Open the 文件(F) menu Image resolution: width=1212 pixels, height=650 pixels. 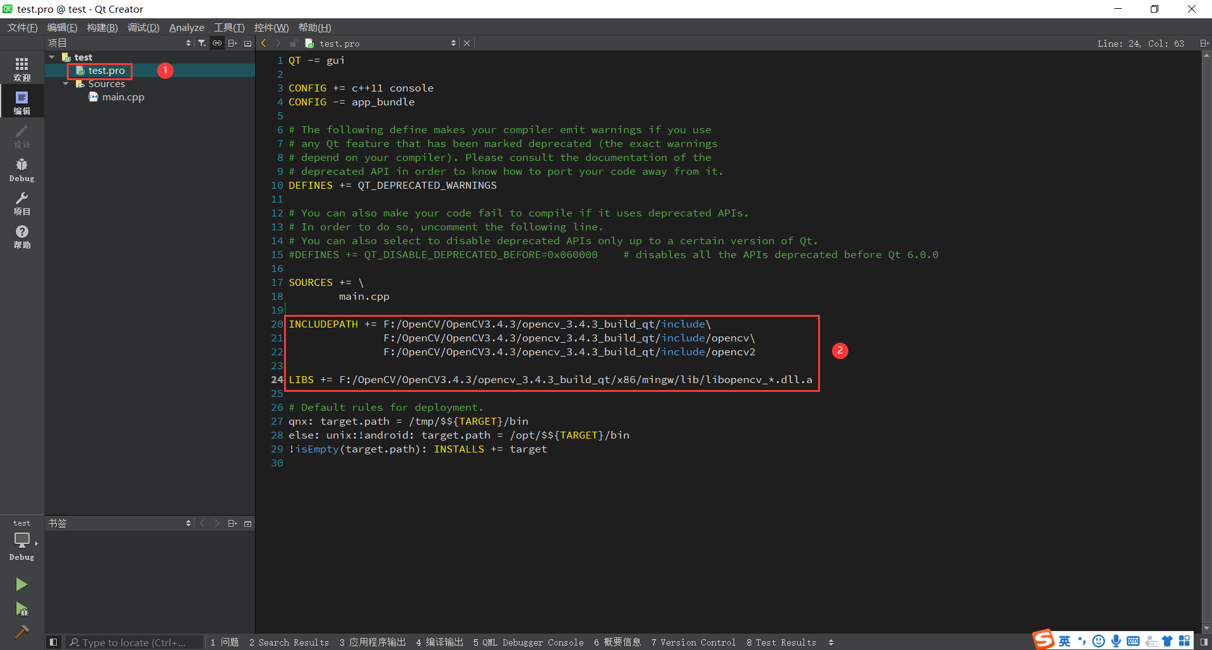pyautogui.click(x=22, y=27)
